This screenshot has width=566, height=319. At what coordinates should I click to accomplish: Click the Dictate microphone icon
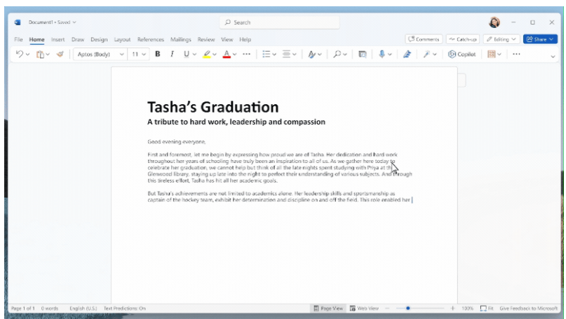click(x=382, y=54)
